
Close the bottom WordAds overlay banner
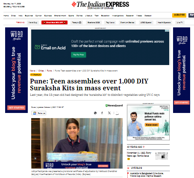point(35,158)
